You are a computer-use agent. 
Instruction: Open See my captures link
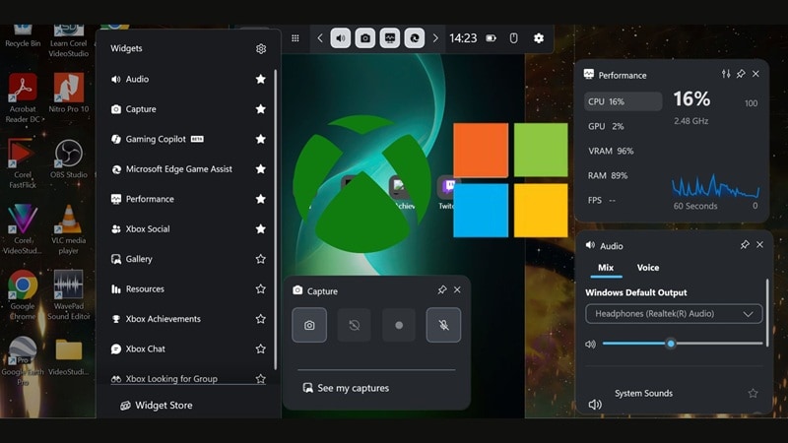[346, 388]
